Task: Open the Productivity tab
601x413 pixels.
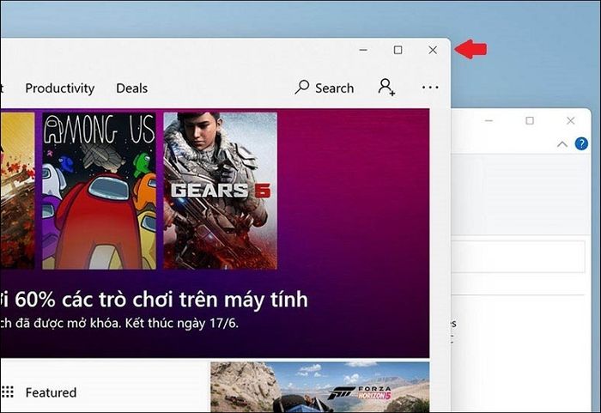Action: point(60,88)
